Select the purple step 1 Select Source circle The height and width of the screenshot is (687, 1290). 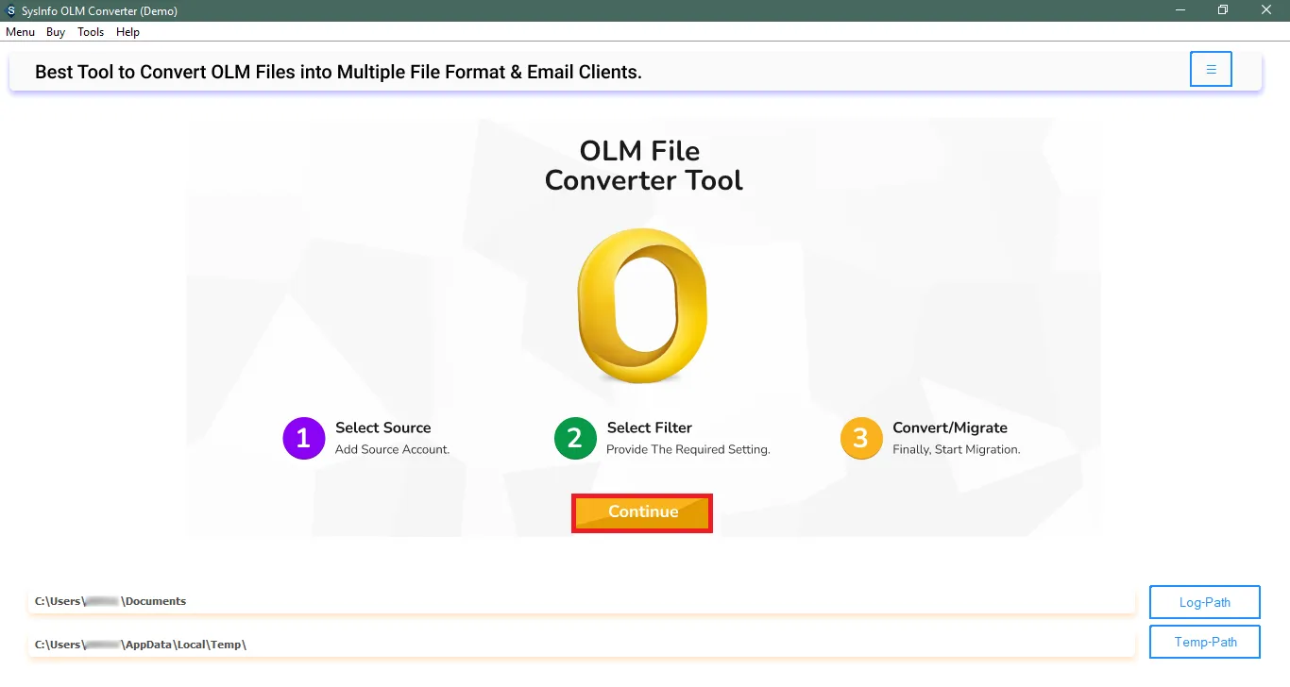[x=303, y=438]
